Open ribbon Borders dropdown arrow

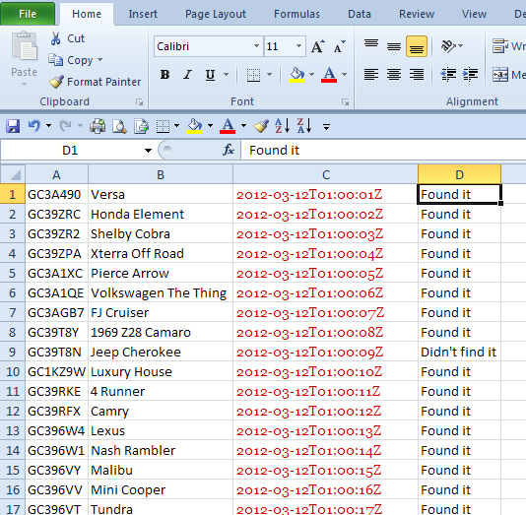(x=269, y=75)
